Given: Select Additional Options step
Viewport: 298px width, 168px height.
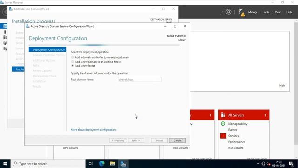Looking at the screenshot, I should click(x=44, y=60).
